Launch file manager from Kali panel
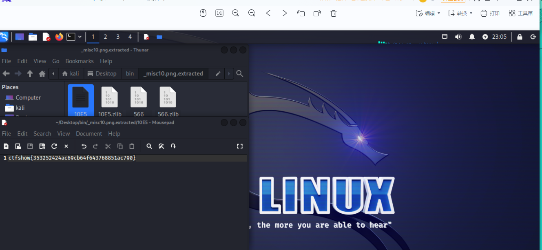 point(33,37)
